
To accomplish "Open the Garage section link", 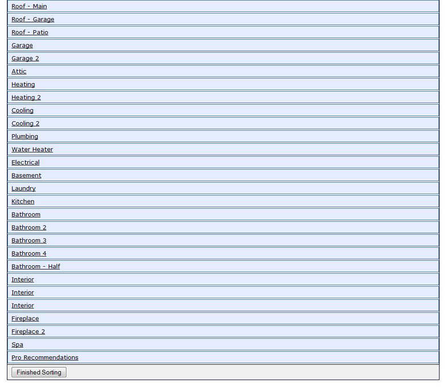I will click(x=22, y=46).
